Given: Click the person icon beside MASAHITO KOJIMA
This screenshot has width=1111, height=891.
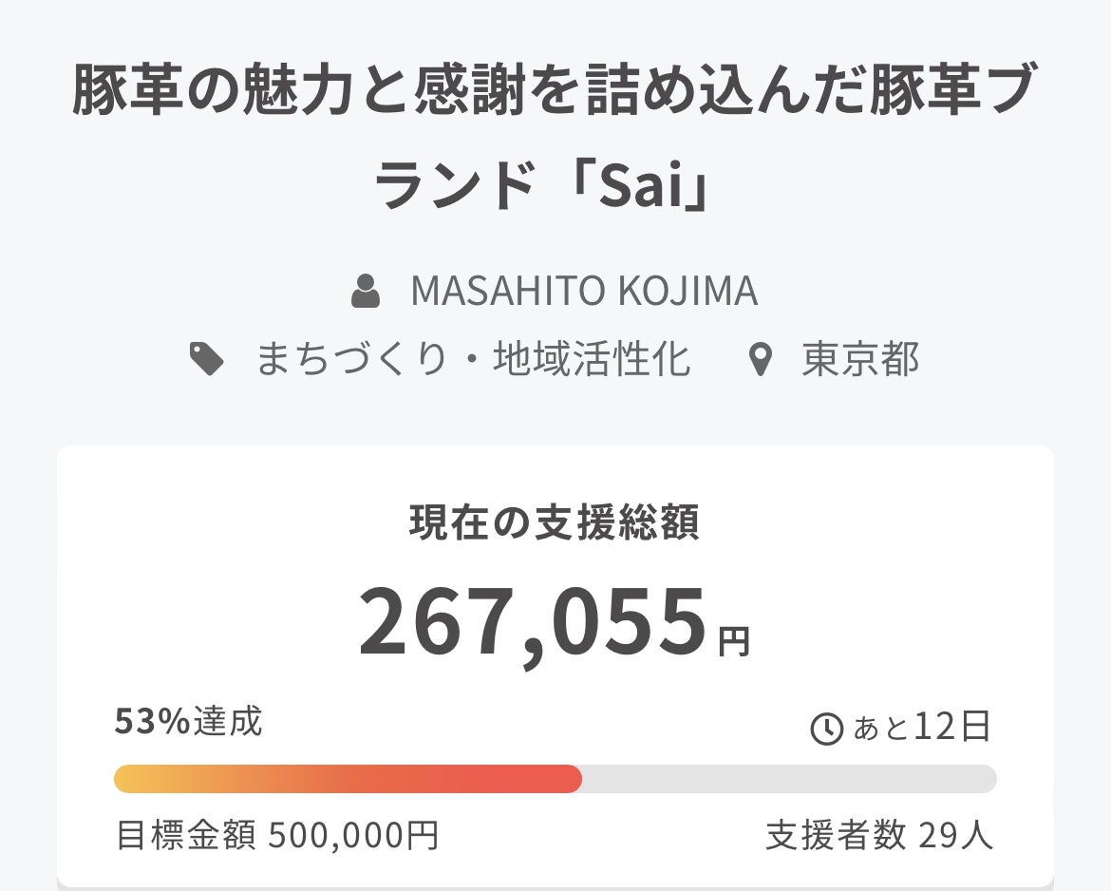Looking at the screenshot, I should 366,291.
